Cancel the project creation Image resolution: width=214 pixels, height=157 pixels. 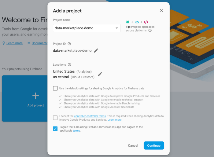coord(133,145)
